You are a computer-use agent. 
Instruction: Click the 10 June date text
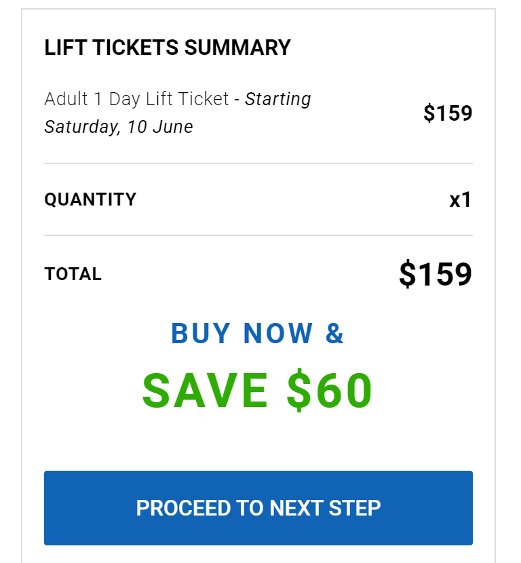click(x=159, y=127)
